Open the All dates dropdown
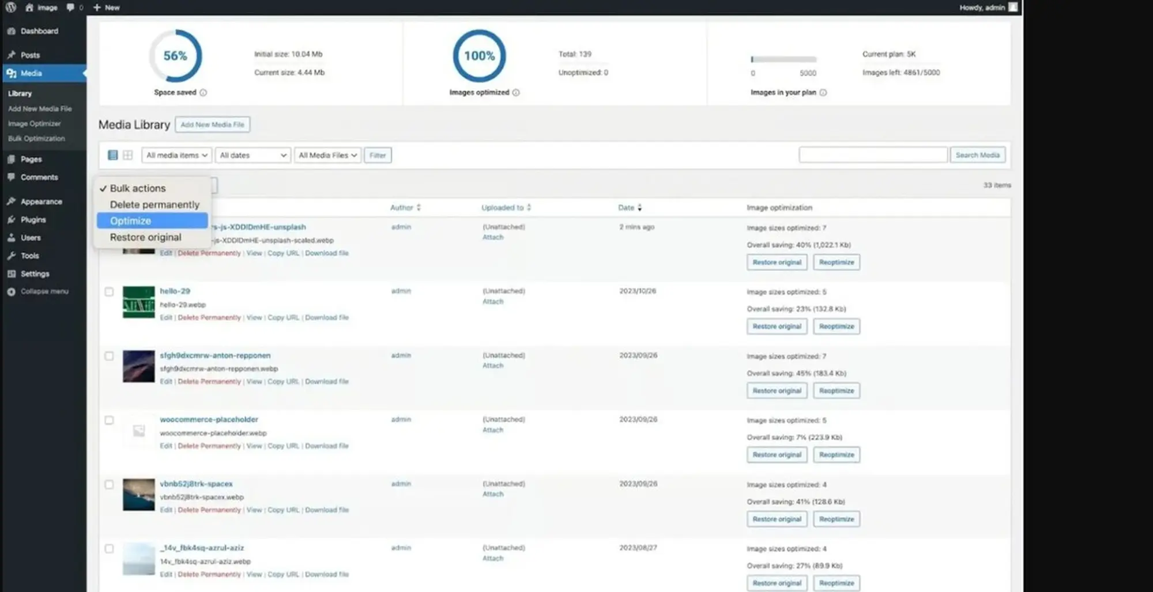Screen dimensions: 1153x592 click(253, 155)
